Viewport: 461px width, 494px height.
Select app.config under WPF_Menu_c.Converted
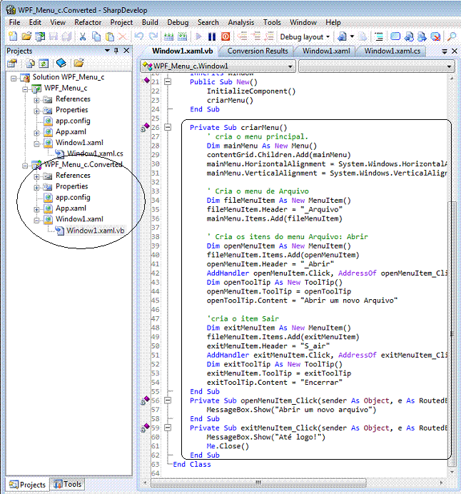73,198
